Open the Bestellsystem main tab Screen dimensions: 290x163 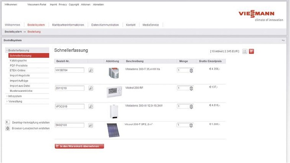point(36,25)
